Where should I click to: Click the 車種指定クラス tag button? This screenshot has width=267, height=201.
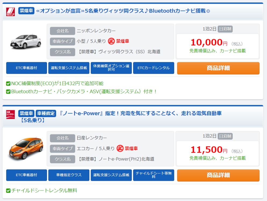tap(69, 175)
